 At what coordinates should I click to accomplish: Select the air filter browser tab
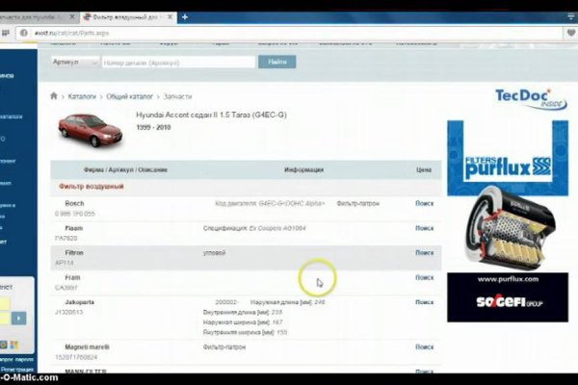pos(123,17)
